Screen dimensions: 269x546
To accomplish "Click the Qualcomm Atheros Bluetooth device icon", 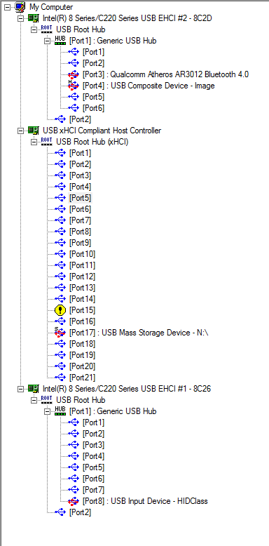I will pos(74,74).
